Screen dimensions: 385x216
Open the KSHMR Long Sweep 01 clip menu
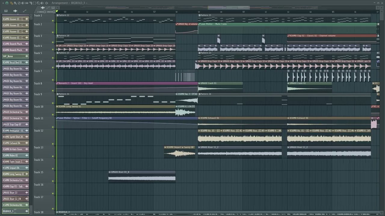click(x=57, y=106)
